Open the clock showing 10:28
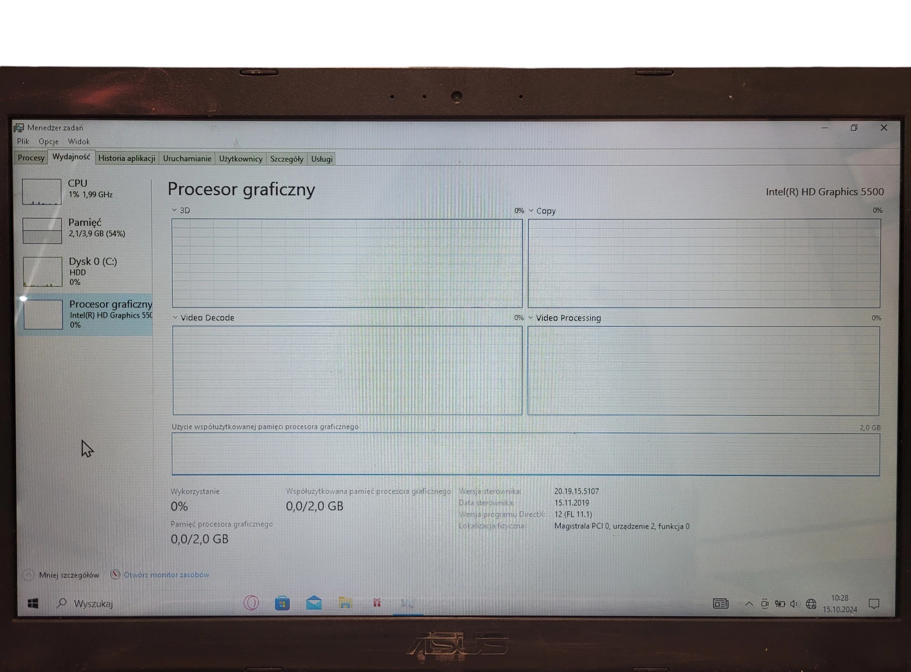 (839, 604)
